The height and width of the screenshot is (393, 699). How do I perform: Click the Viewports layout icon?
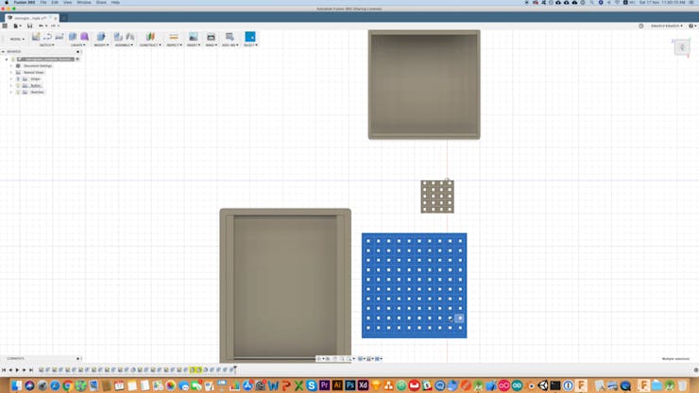pos(378,359)
